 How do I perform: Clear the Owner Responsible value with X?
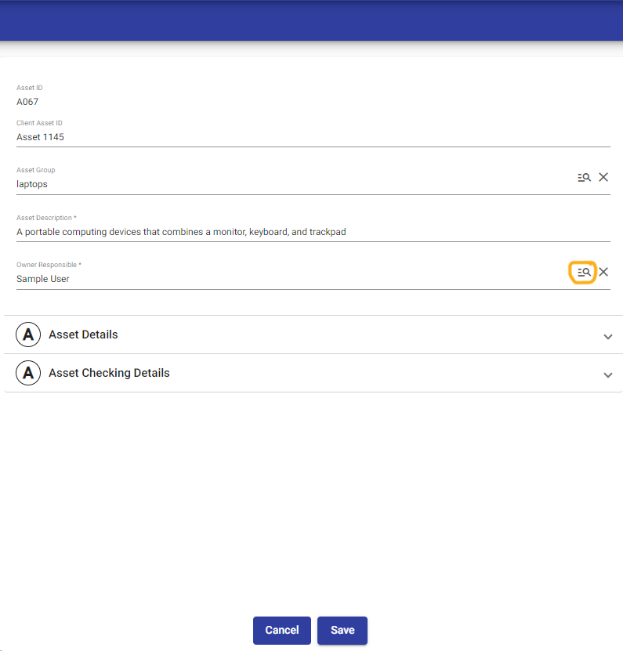pyautogui.click(x=603, y=273)
